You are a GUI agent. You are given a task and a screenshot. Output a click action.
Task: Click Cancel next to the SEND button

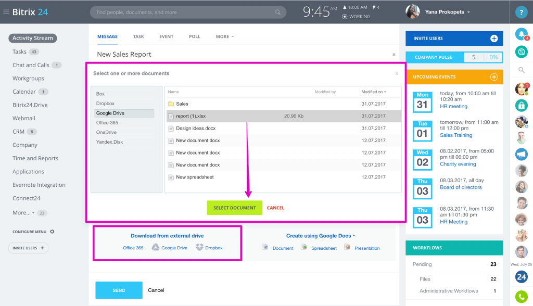point(156,290)
